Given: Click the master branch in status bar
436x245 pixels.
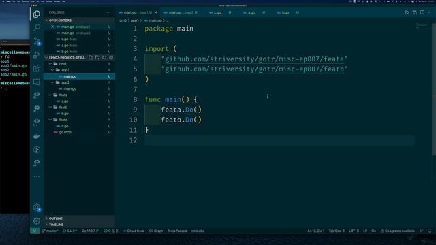Looking at the screenshot, I should coord(50,231).
